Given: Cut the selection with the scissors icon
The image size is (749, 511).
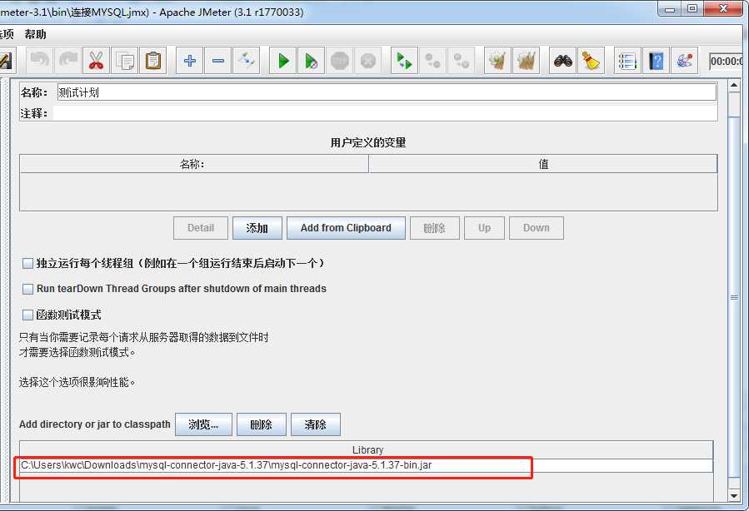Looking at the screenshot, I should click(96, 61).
